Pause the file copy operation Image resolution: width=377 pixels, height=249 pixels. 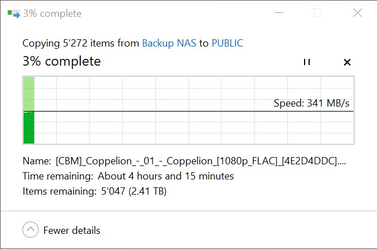306,62
